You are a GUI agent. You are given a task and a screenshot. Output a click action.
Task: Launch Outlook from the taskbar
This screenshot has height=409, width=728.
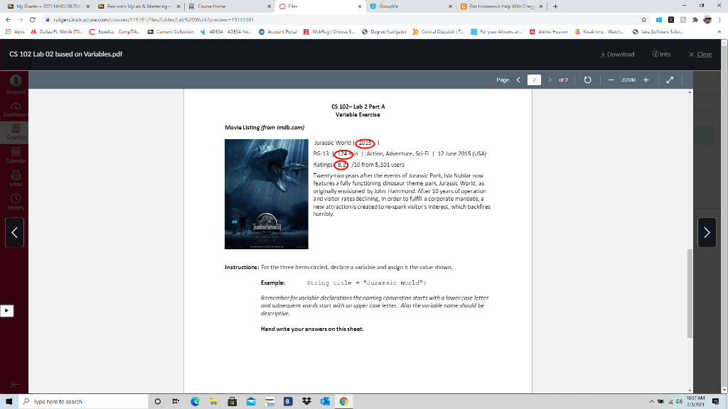pyautogui.click(x=325, y=402)
